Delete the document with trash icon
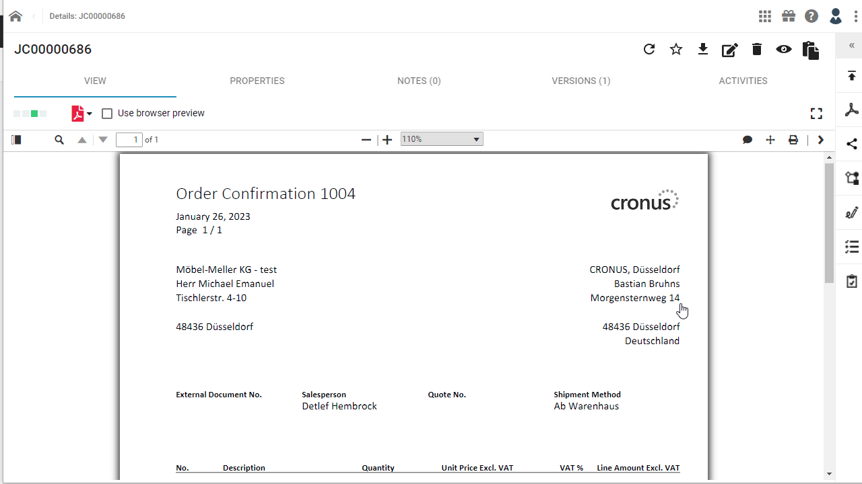862x484 pixels. [757, 49]
